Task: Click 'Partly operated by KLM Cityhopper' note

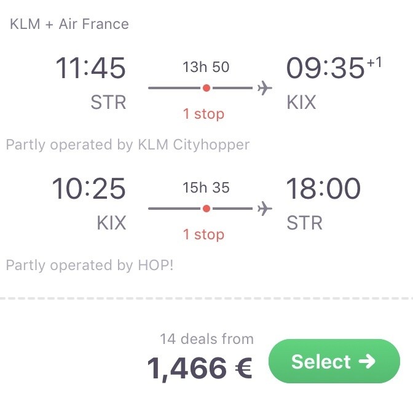Action: point(128,145)
